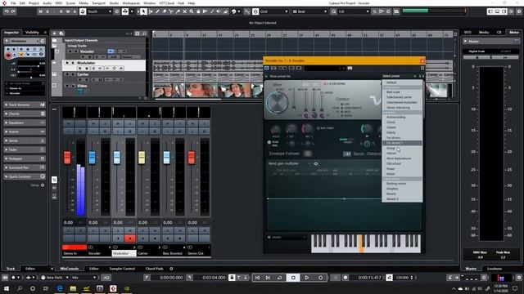Switch to the Chord Pads tab

(x=154, y=269)
